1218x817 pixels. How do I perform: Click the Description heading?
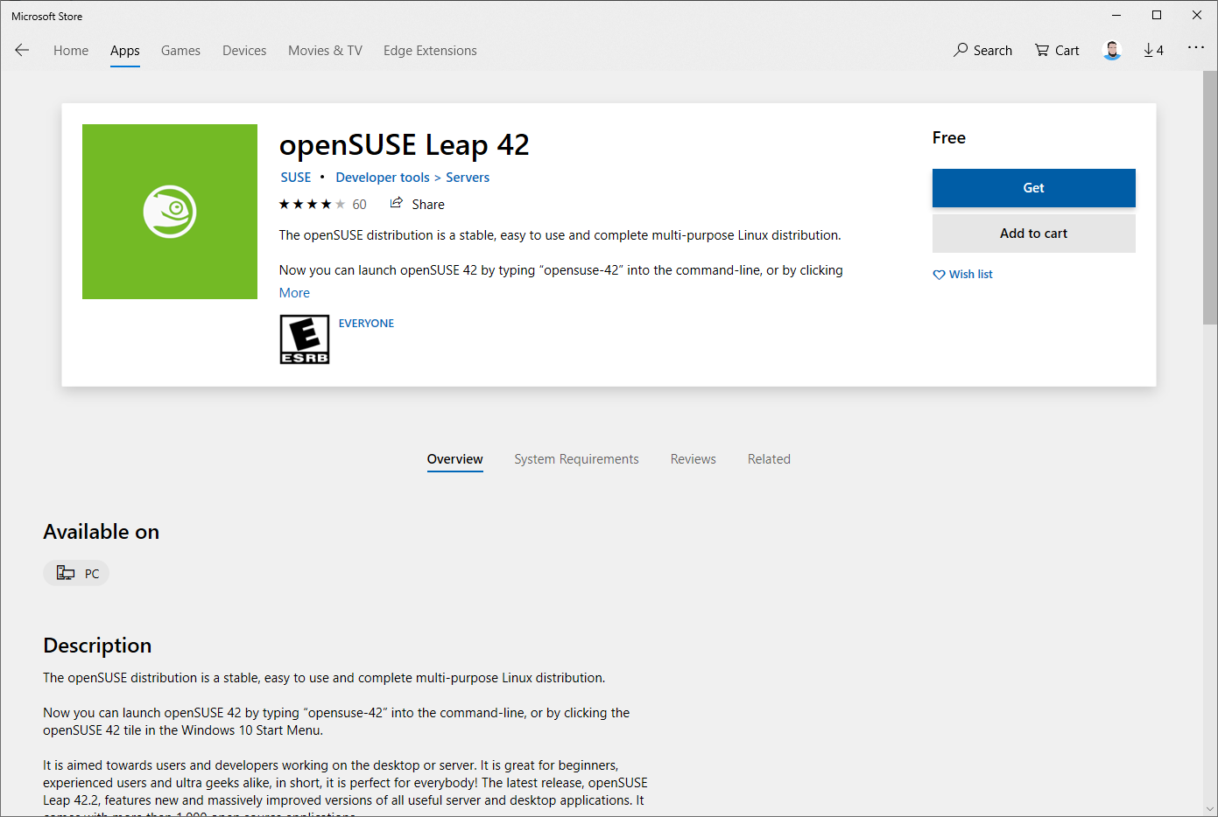(x=97, y=646)
